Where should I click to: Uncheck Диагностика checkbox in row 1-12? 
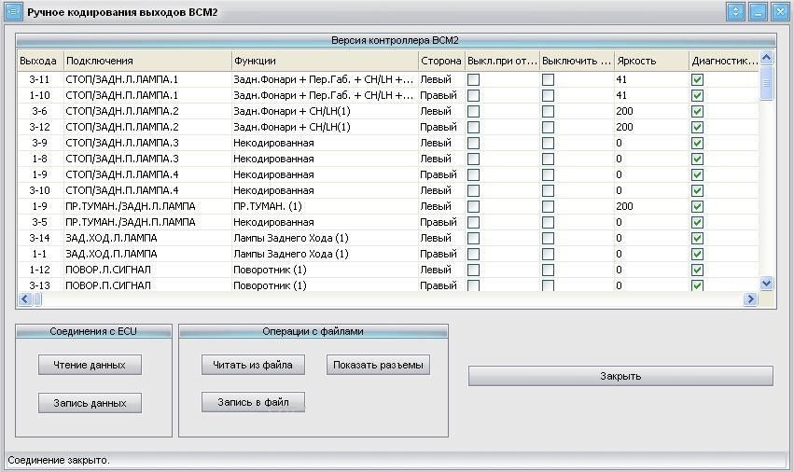[x=697, y=270]
